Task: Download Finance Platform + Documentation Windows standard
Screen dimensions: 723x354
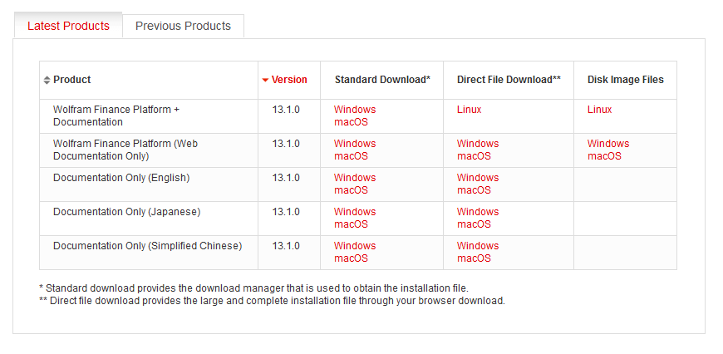Action: point(355,110)
